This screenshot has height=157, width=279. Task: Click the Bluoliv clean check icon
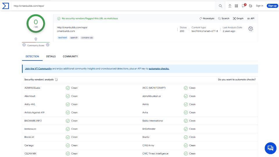186,137
